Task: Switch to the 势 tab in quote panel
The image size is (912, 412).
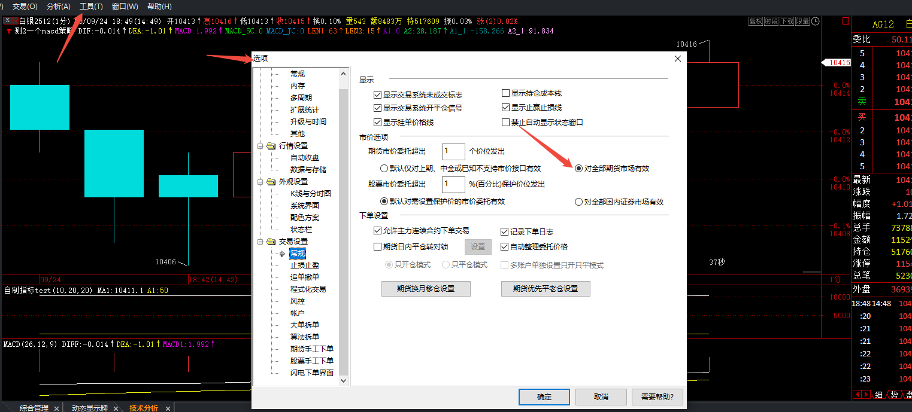Action: (x=893, y=395)
